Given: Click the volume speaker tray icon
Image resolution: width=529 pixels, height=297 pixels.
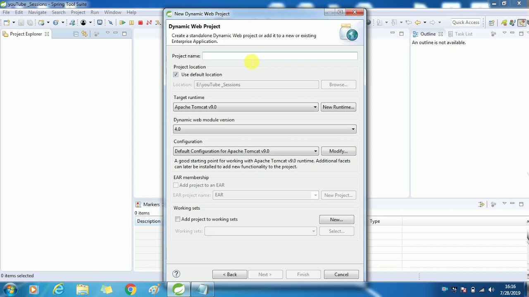Looking at the screenshot, I should pyautogui.click(x=491, y=290).
